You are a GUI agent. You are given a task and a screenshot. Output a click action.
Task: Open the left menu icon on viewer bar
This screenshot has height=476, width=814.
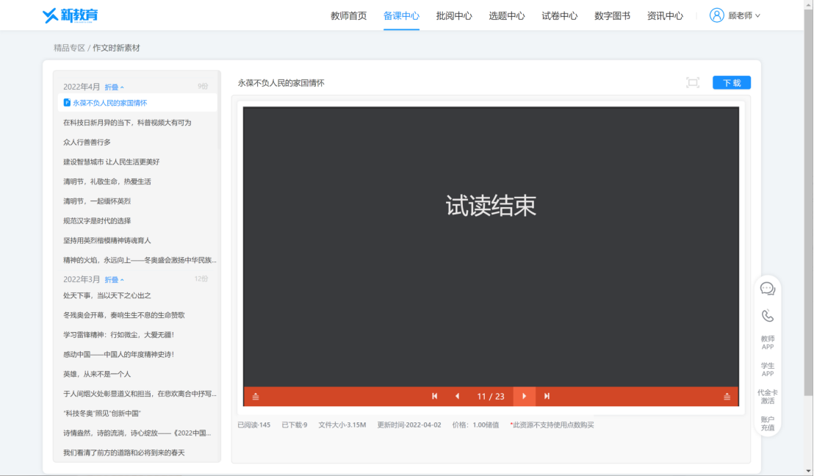coord(256,397)
